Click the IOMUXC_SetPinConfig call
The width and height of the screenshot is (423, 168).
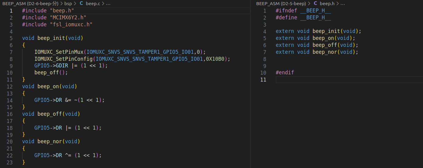tap(63, 59)
